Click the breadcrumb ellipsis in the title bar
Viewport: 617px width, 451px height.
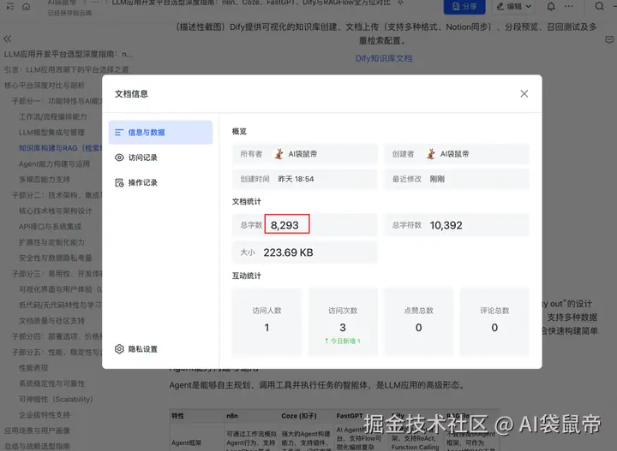tap(95, 3)
